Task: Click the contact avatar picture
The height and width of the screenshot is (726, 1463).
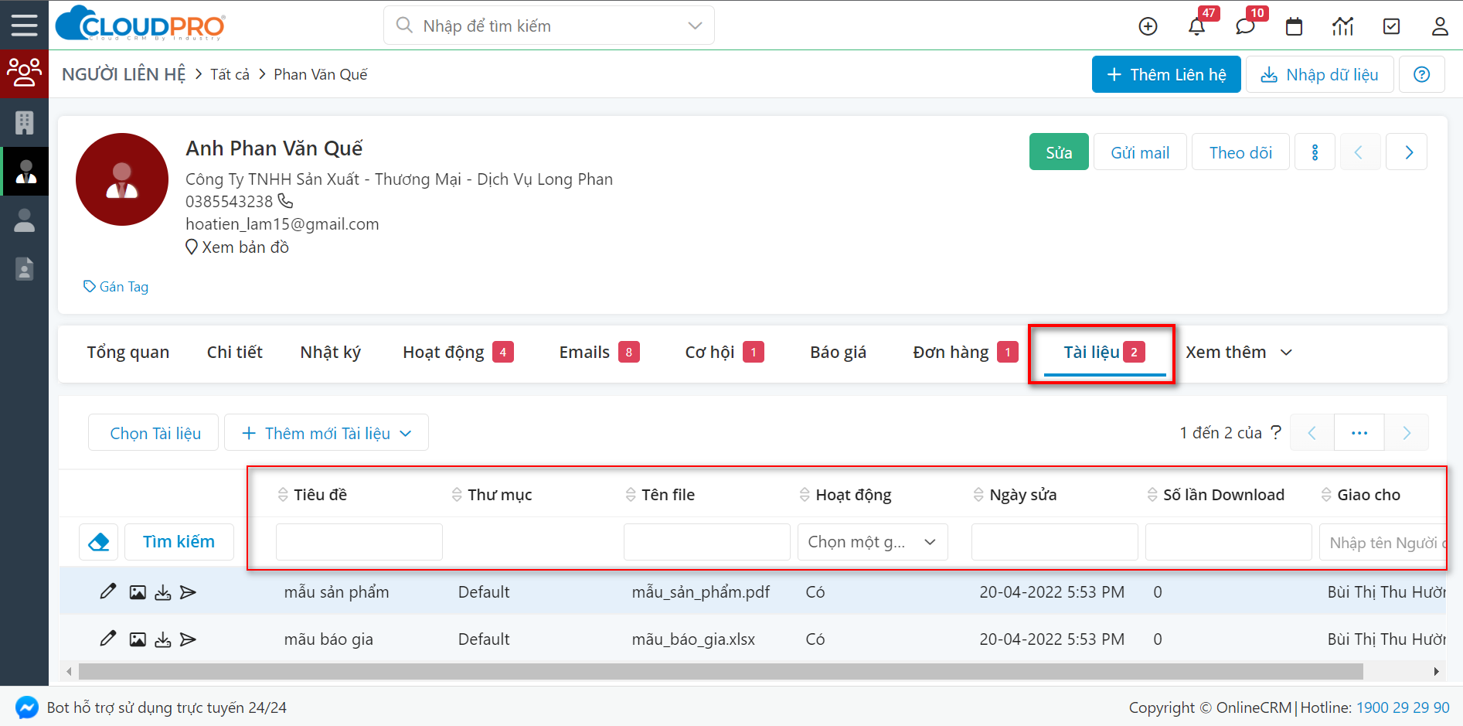Action: 122,179
